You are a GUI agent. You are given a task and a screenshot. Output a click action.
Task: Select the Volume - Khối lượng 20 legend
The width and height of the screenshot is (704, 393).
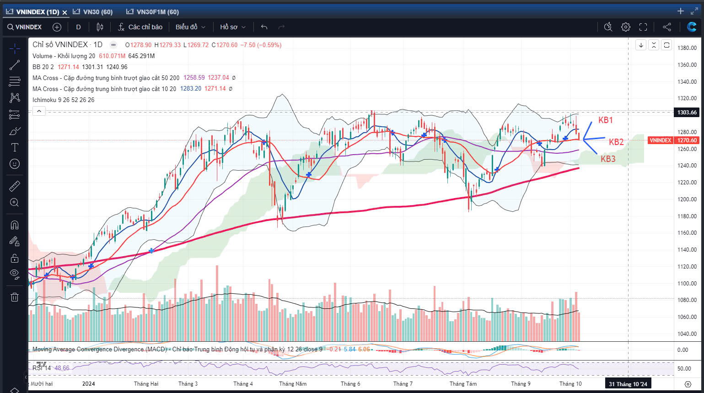point(64,56)
